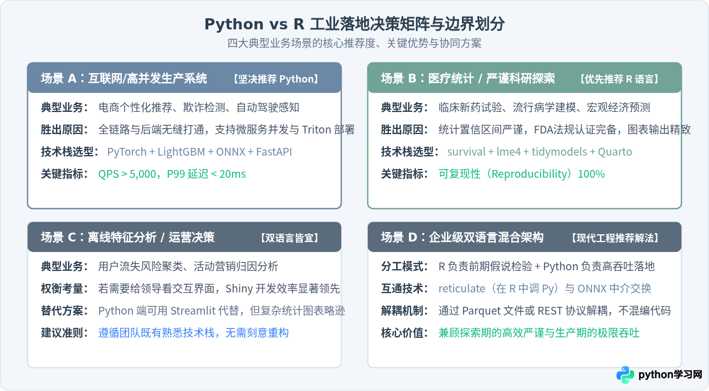
Task: Click the header 场景 B：医疗统计 / 严谨科研探索
Action: [x=468, y=78]
